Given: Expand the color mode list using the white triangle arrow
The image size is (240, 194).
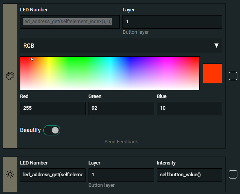Looking at the screenshot, I should click(216, 46).
